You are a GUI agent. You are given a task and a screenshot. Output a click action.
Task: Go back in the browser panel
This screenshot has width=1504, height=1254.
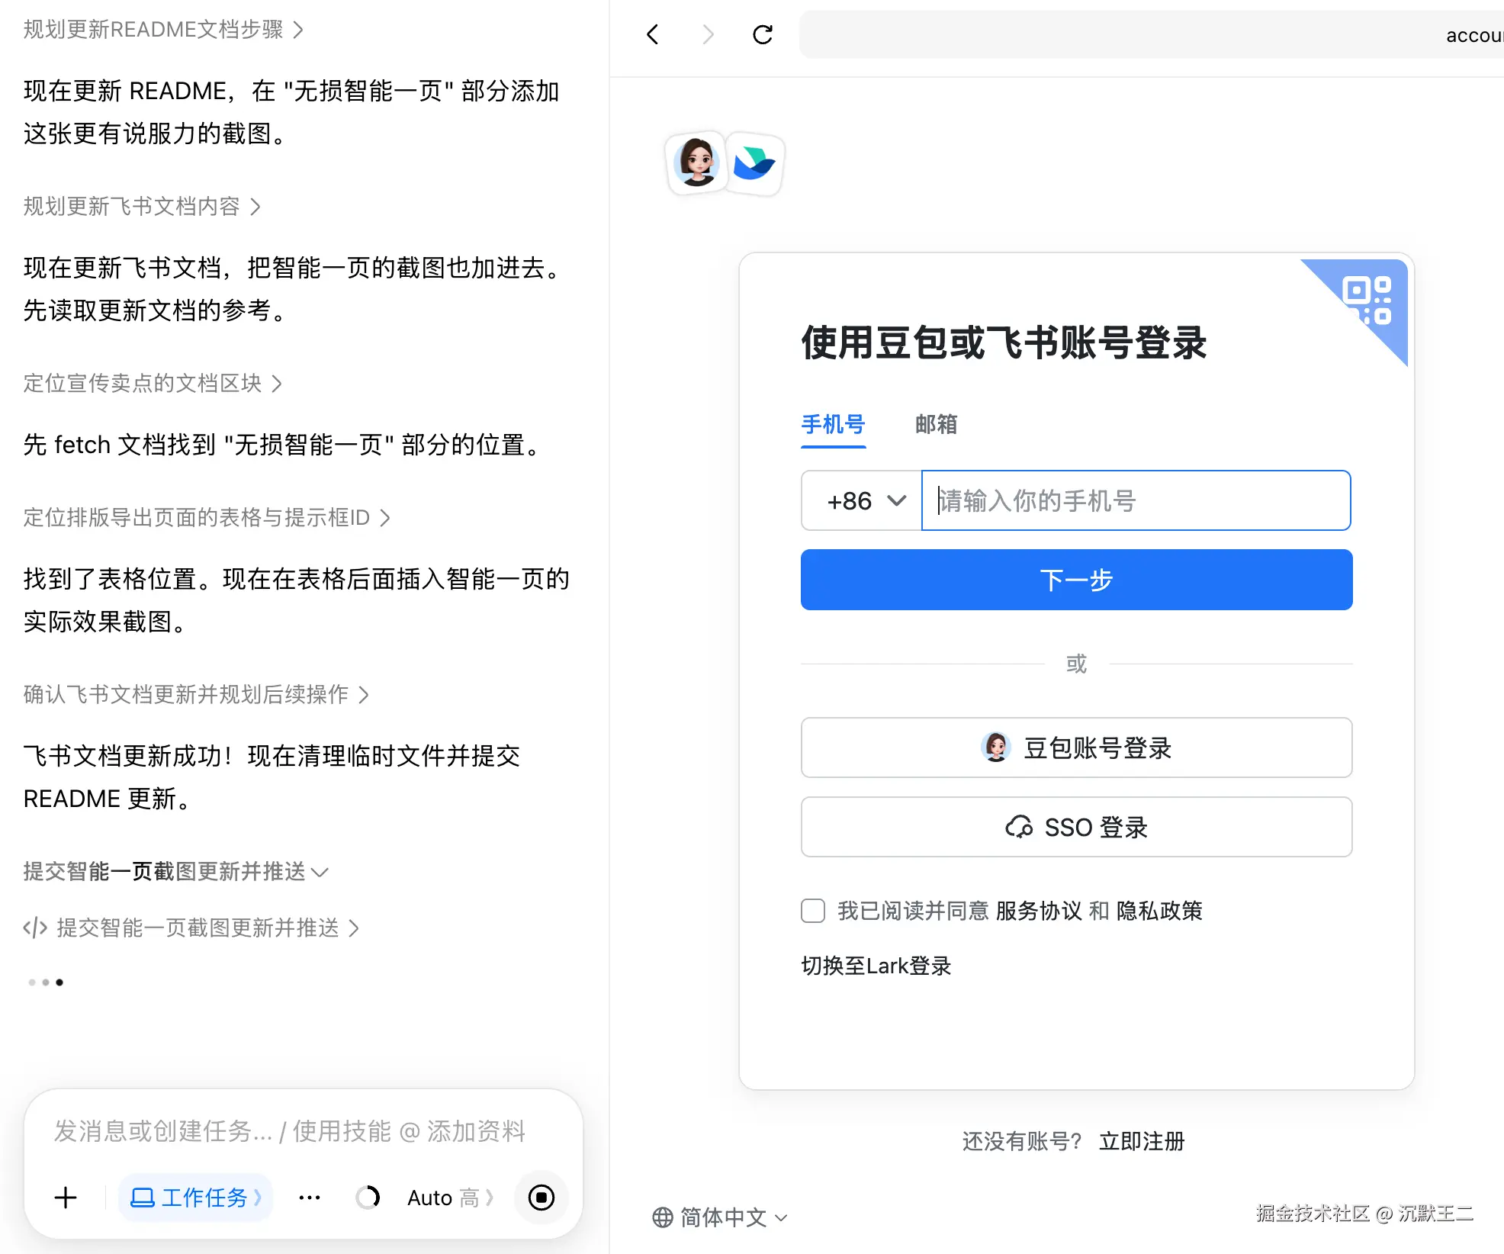(x=653, y=34)
